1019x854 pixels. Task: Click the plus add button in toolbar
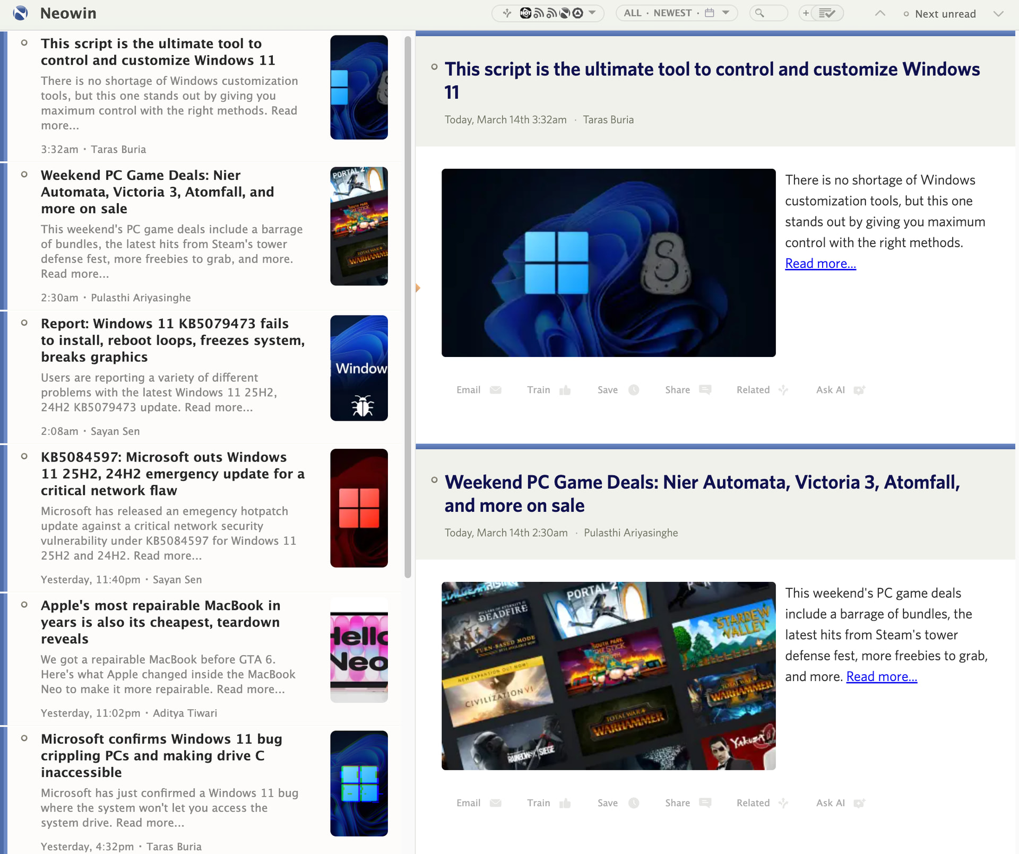tap(806, 13)
